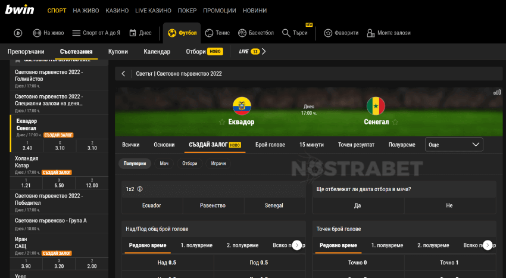The width and height of the screenshot is (506, 278).
Task: Open the Още dropdown
Action: click(x=454, y=145)
